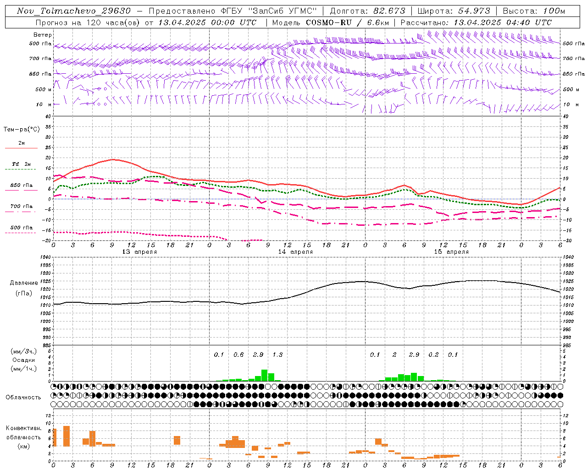This screenshot has width=587, height=469.
Task: Click the (мм/1ч.) units label
Action: [x=24, y=369]
